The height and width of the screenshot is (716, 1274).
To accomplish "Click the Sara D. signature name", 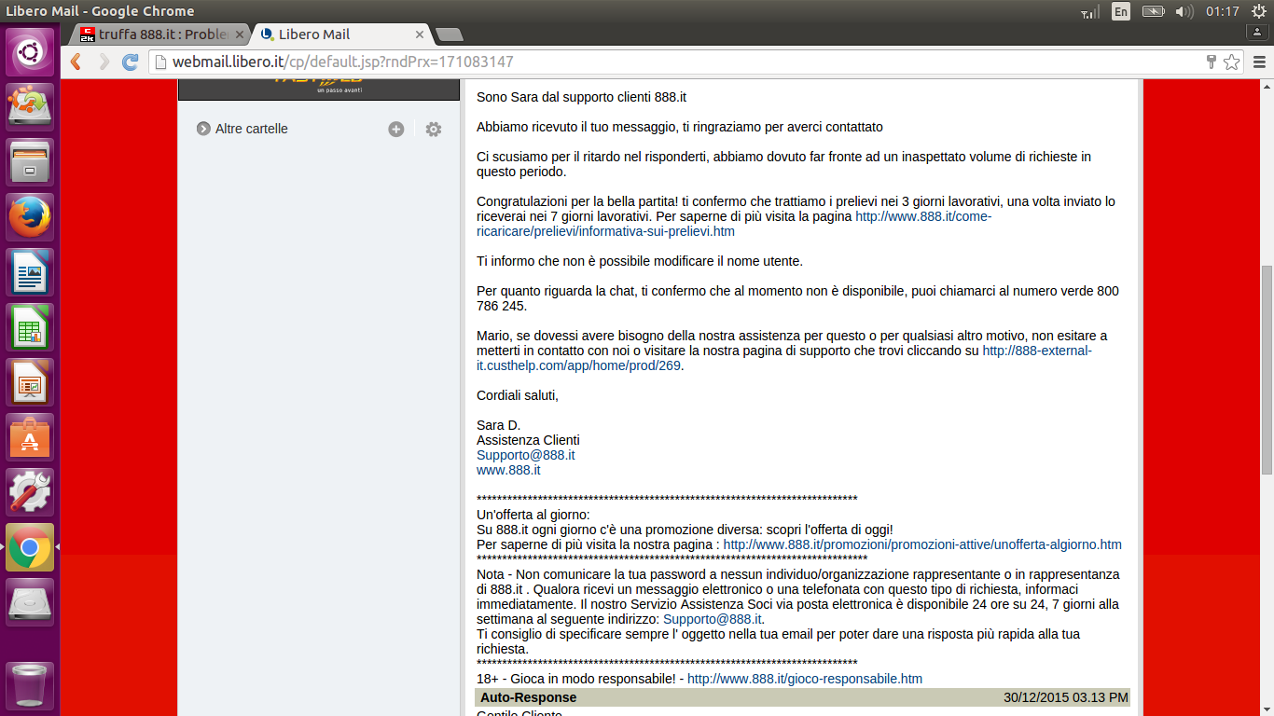I will coord(498,425).
